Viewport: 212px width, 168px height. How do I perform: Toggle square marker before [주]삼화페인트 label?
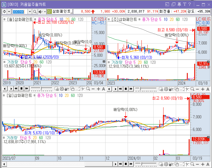pyautogui.click(x=109, y=19)
